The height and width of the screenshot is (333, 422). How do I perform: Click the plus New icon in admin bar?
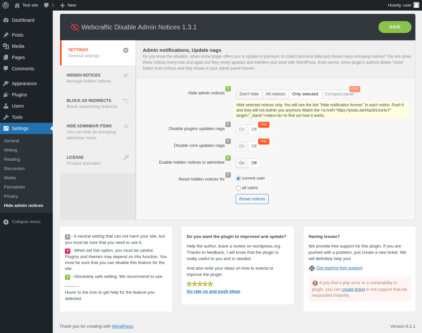[x=62, y=5]
